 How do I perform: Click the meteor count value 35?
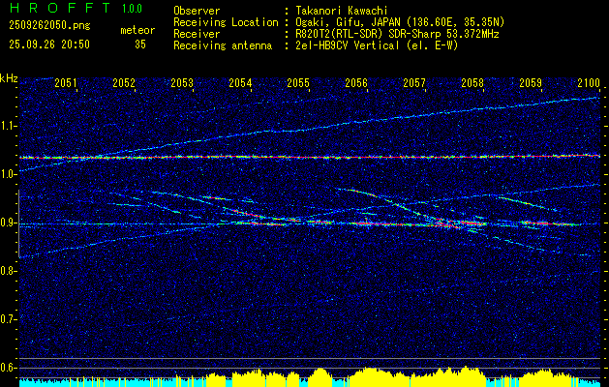140,45
